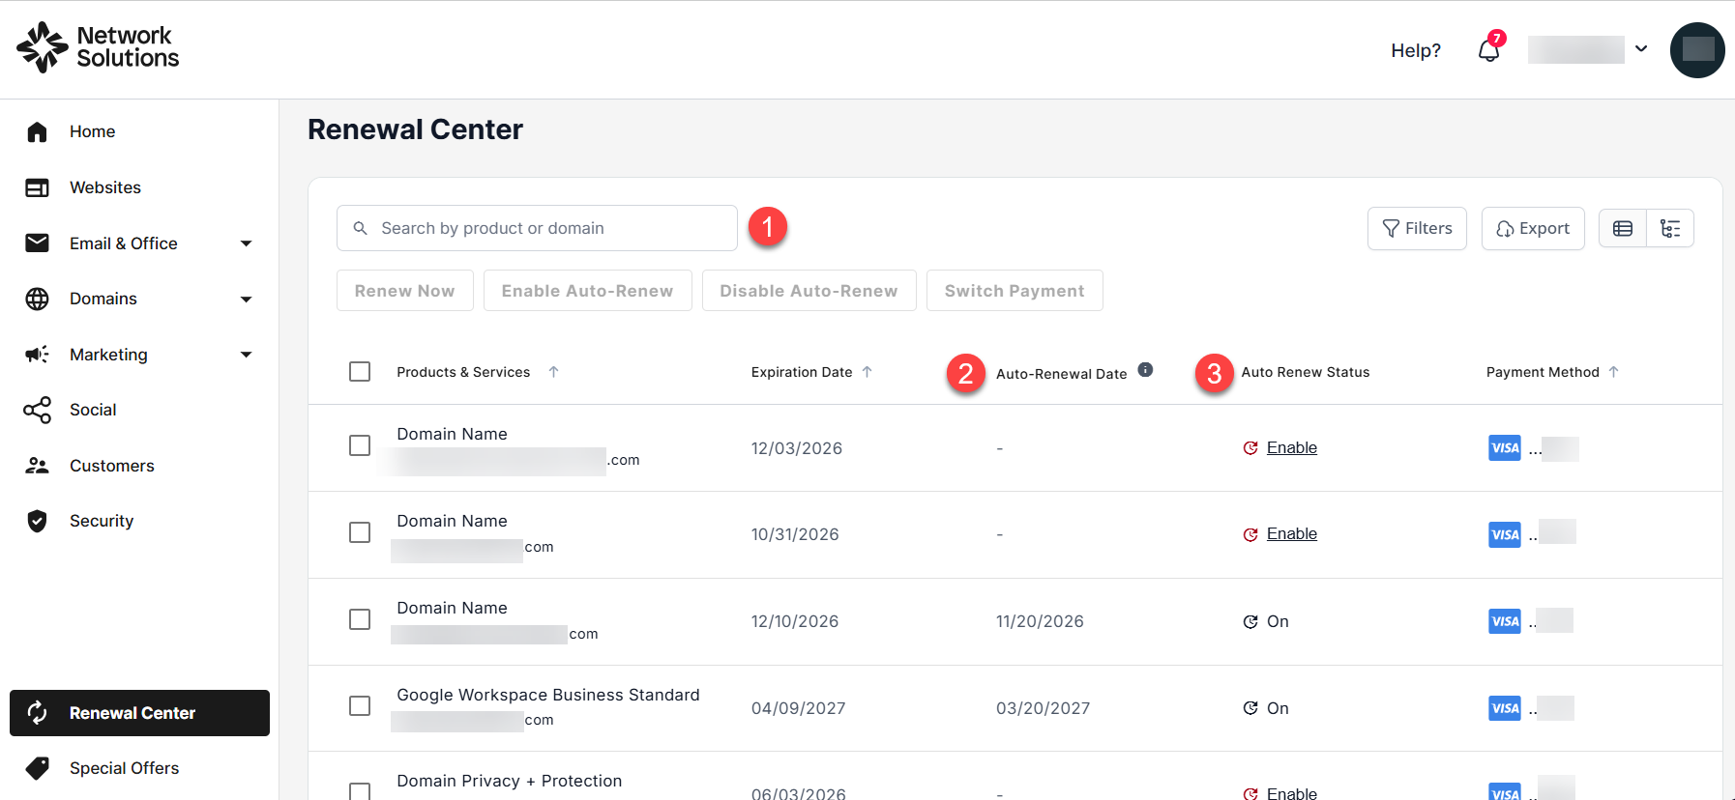The height and width of the screenshot is (800, 1735).
Task: Click Enable Auto-Renew button
Action: pyautogui.click(x=587, y=291)
